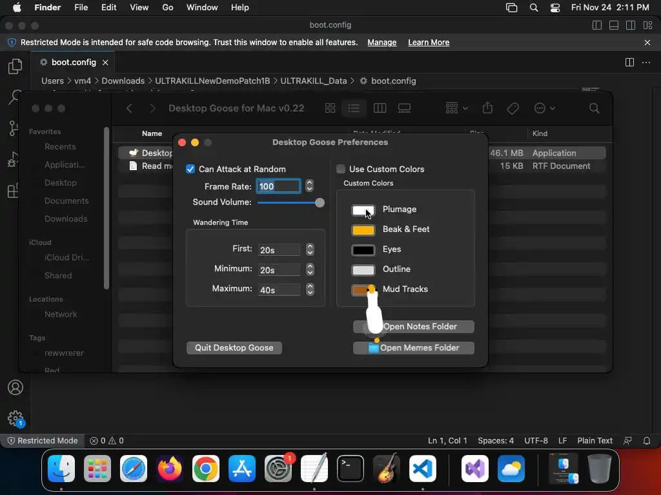Open Terminal from the Dock

click(351, 469)
